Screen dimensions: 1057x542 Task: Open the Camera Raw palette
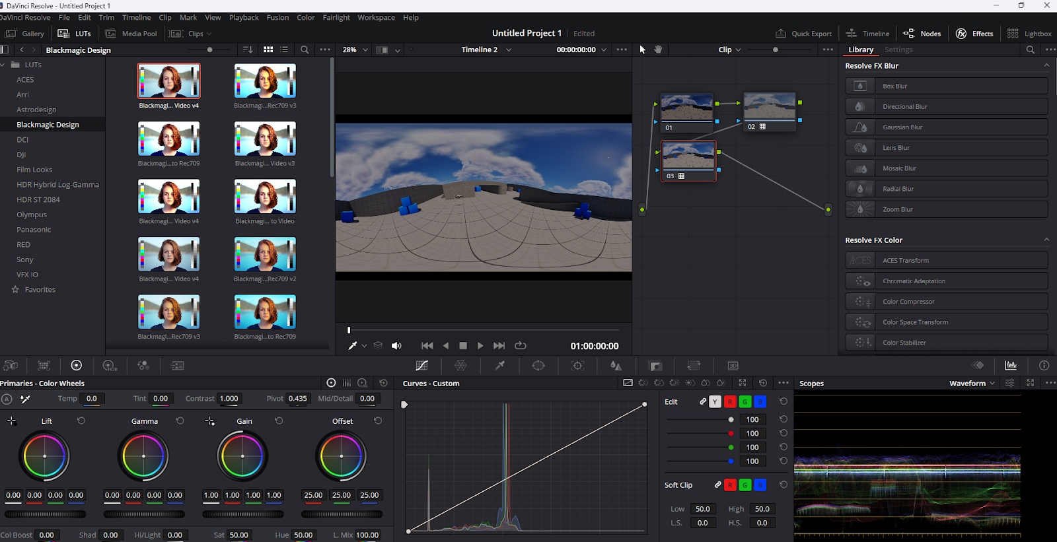[x=11, y=366]
